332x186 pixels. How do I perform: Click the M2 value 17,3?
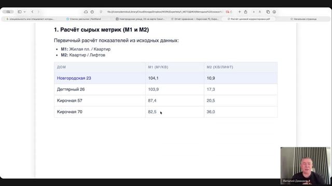pos(211,89)
